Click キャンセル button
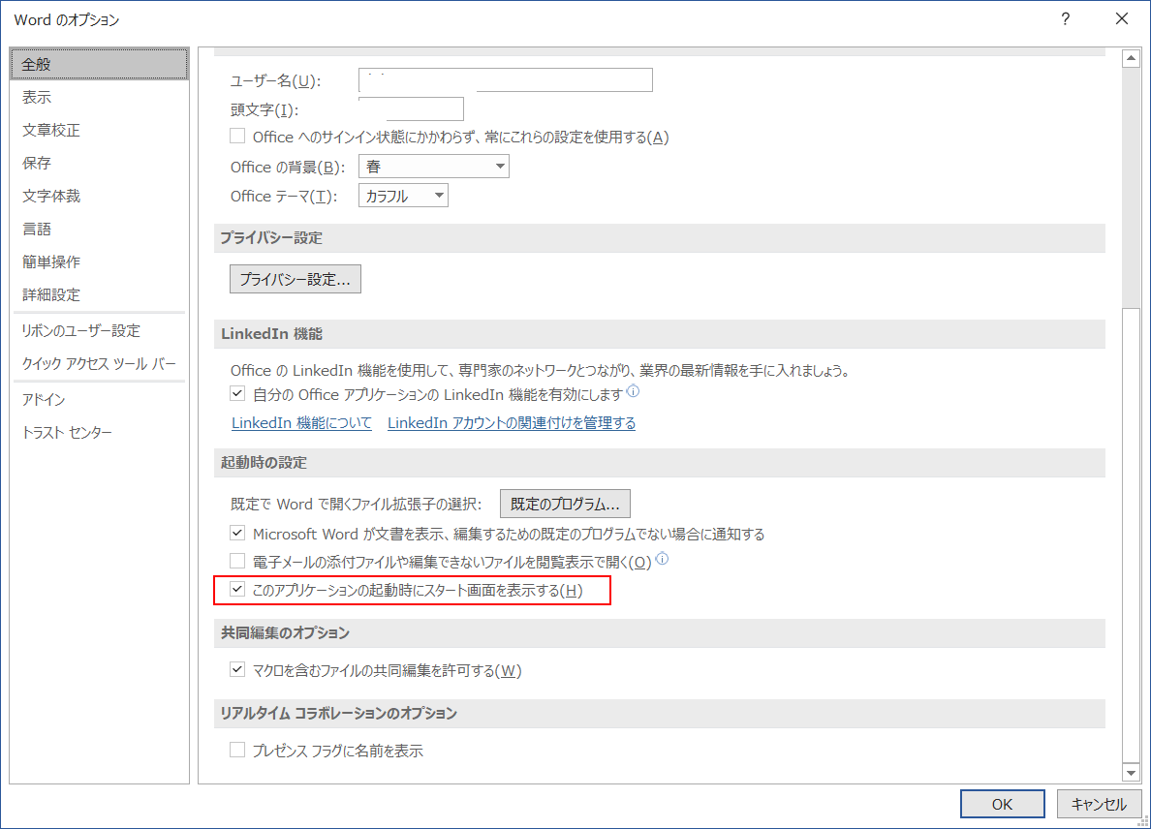 (x=1099, y=804)
